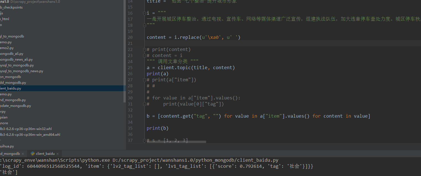Open nongodb_news_ali.py in the project tree
The image size is (421, 176).
[16, 59]
